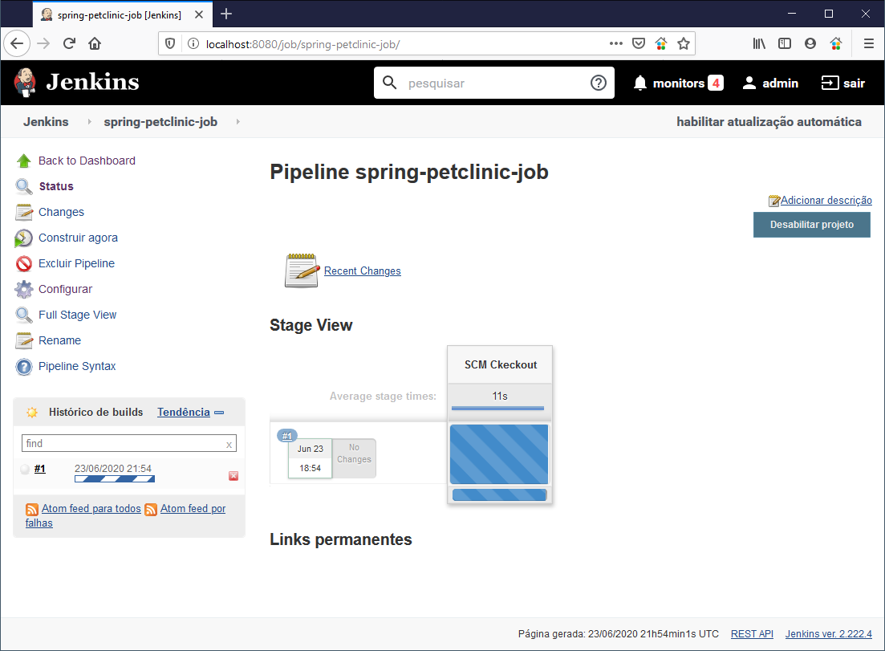
Task: Expand the spring-petclinic-job breadcrumb arrow
Action: point(237,122)
